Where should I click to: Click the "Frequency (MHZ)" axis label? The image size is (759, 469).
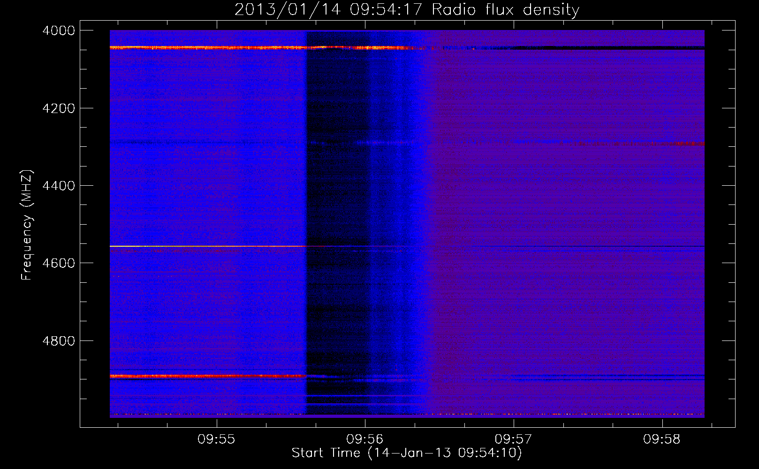[27, 225]
